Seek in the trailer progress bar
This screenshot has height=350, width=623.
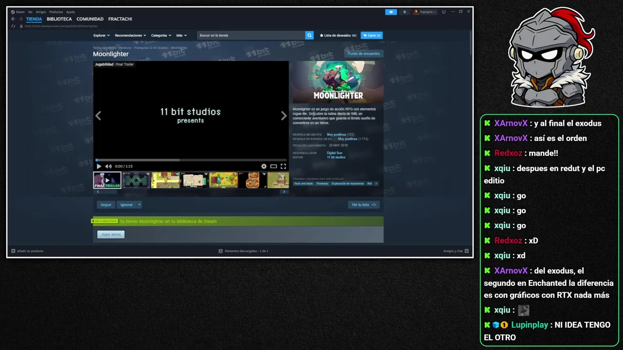pos(191,160)
